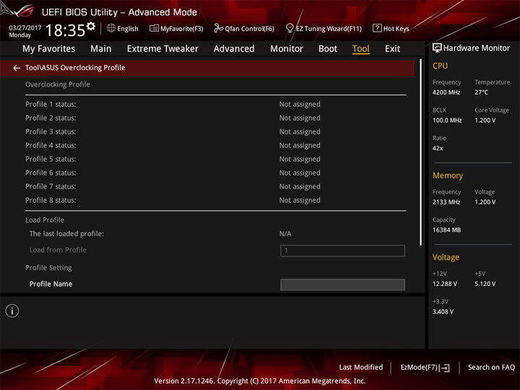Click Memory capacity 16384 MB value

click(x=446, y=230)
